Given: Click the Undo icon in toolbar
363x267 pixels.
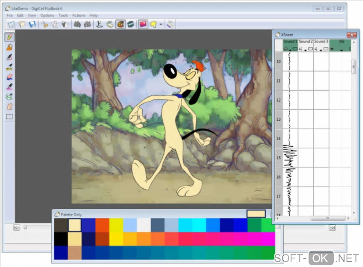Looking at the screenshot, I should pos(77,24).
